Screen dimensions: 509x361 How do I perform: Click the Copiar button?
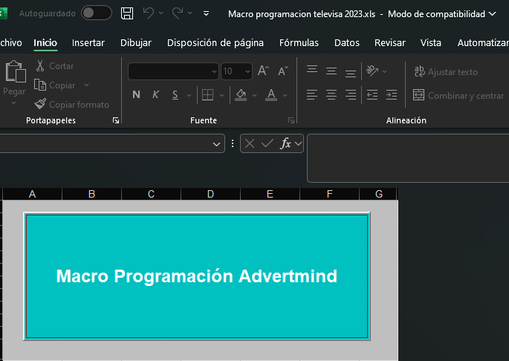tap(54, 85)
